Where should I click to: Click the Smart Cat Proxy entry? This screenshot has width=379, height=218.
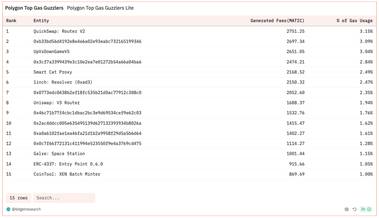pos(53,72)
